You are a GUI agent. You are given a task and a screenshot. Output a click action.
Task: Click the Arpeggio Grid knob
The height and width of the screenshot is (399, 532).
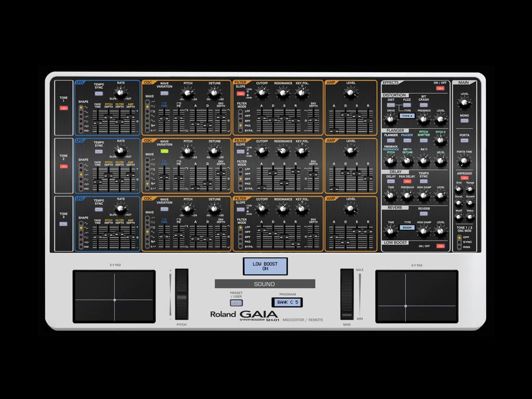click(459, 189)
